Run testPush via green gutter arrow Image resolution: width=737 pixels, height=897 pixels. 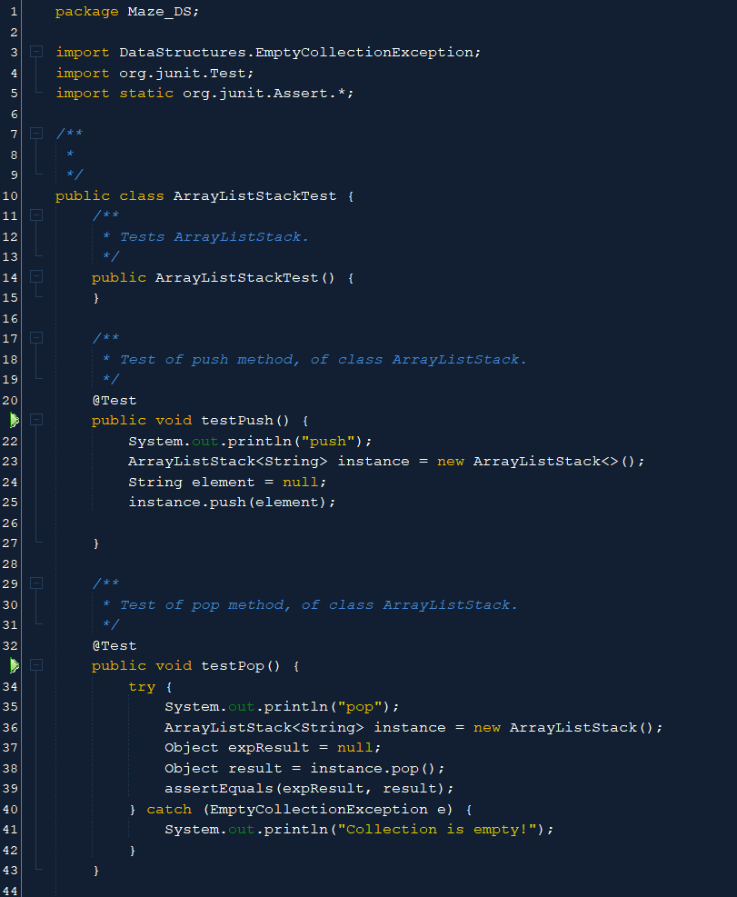(15, 420)
